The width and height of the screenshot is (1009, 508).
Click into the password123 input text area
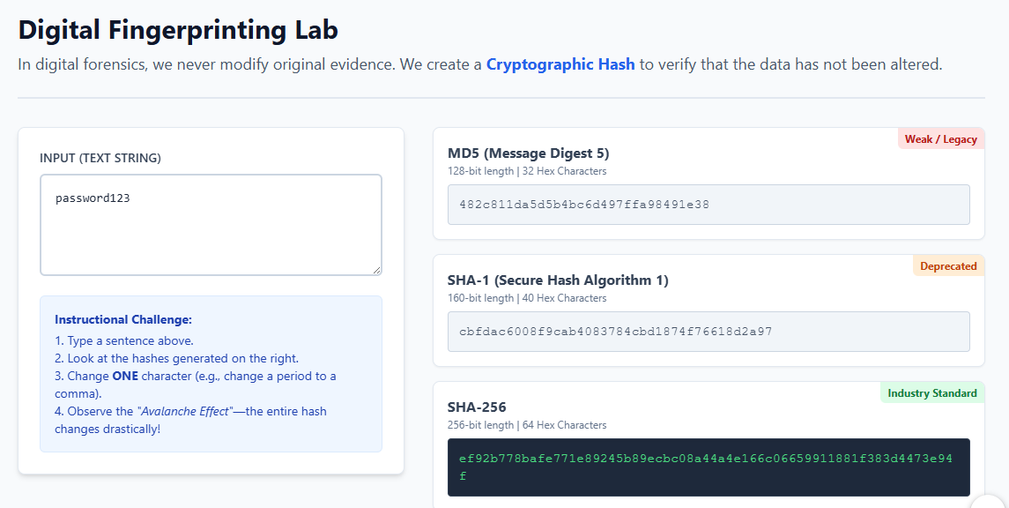tap(211, 225)
